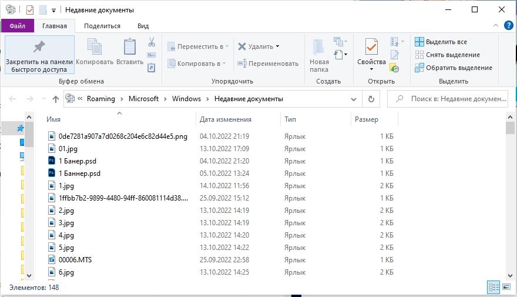Click the title bar new folder icon
Image resolution: width=517 pixels, height=297 pixels.
coord(43,10)
